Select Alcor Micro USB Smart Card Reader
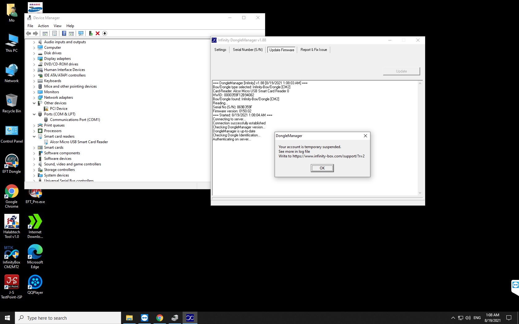519x324 pixels. pos(79,142)
